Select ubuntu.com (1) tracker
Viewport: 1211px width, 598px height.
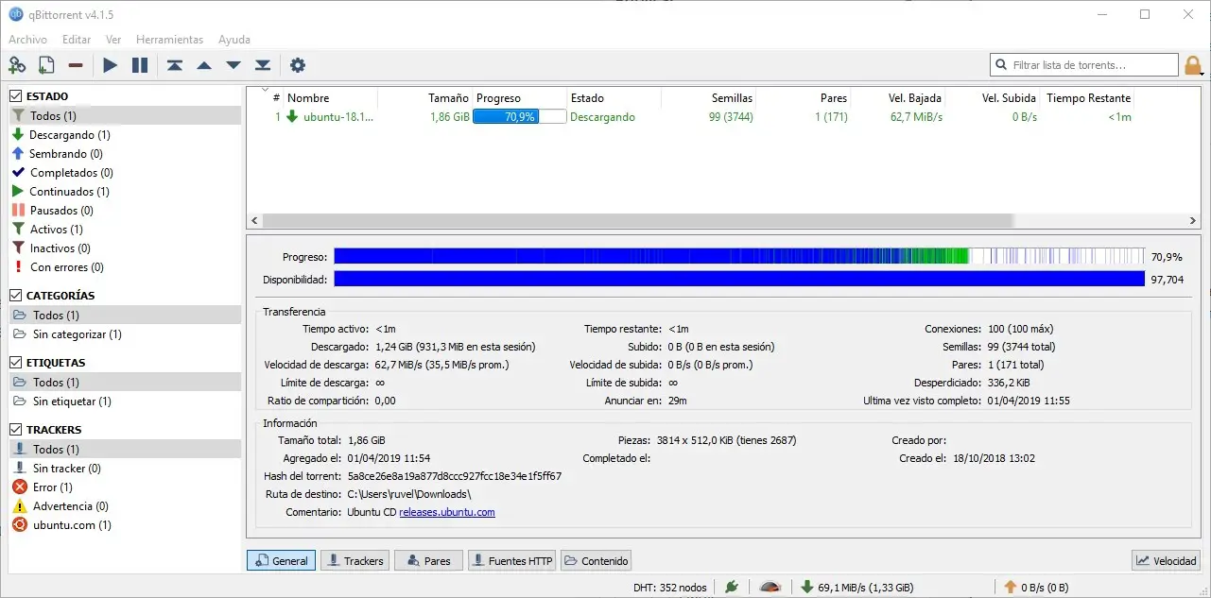click(125, 525)
